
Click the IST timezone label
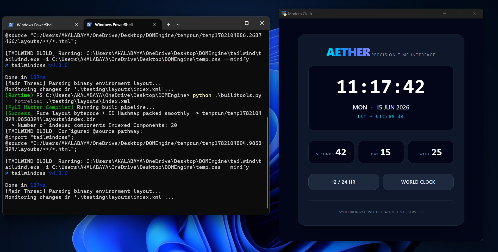[x=362, y=116]
